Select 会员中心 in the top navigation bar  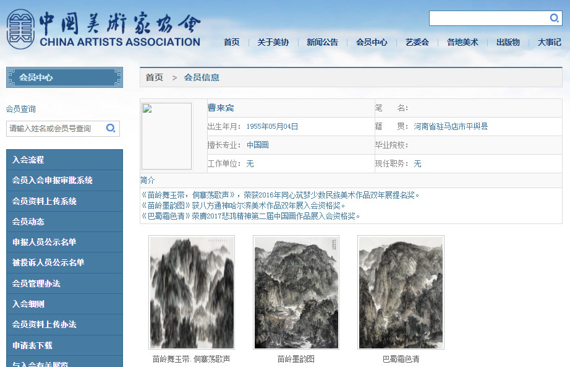372,42
